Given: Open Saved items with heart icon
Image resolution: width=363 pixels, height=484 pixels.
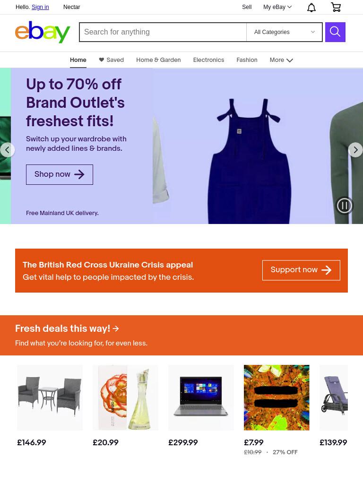Looking at the screenshot, I should 111,60.
